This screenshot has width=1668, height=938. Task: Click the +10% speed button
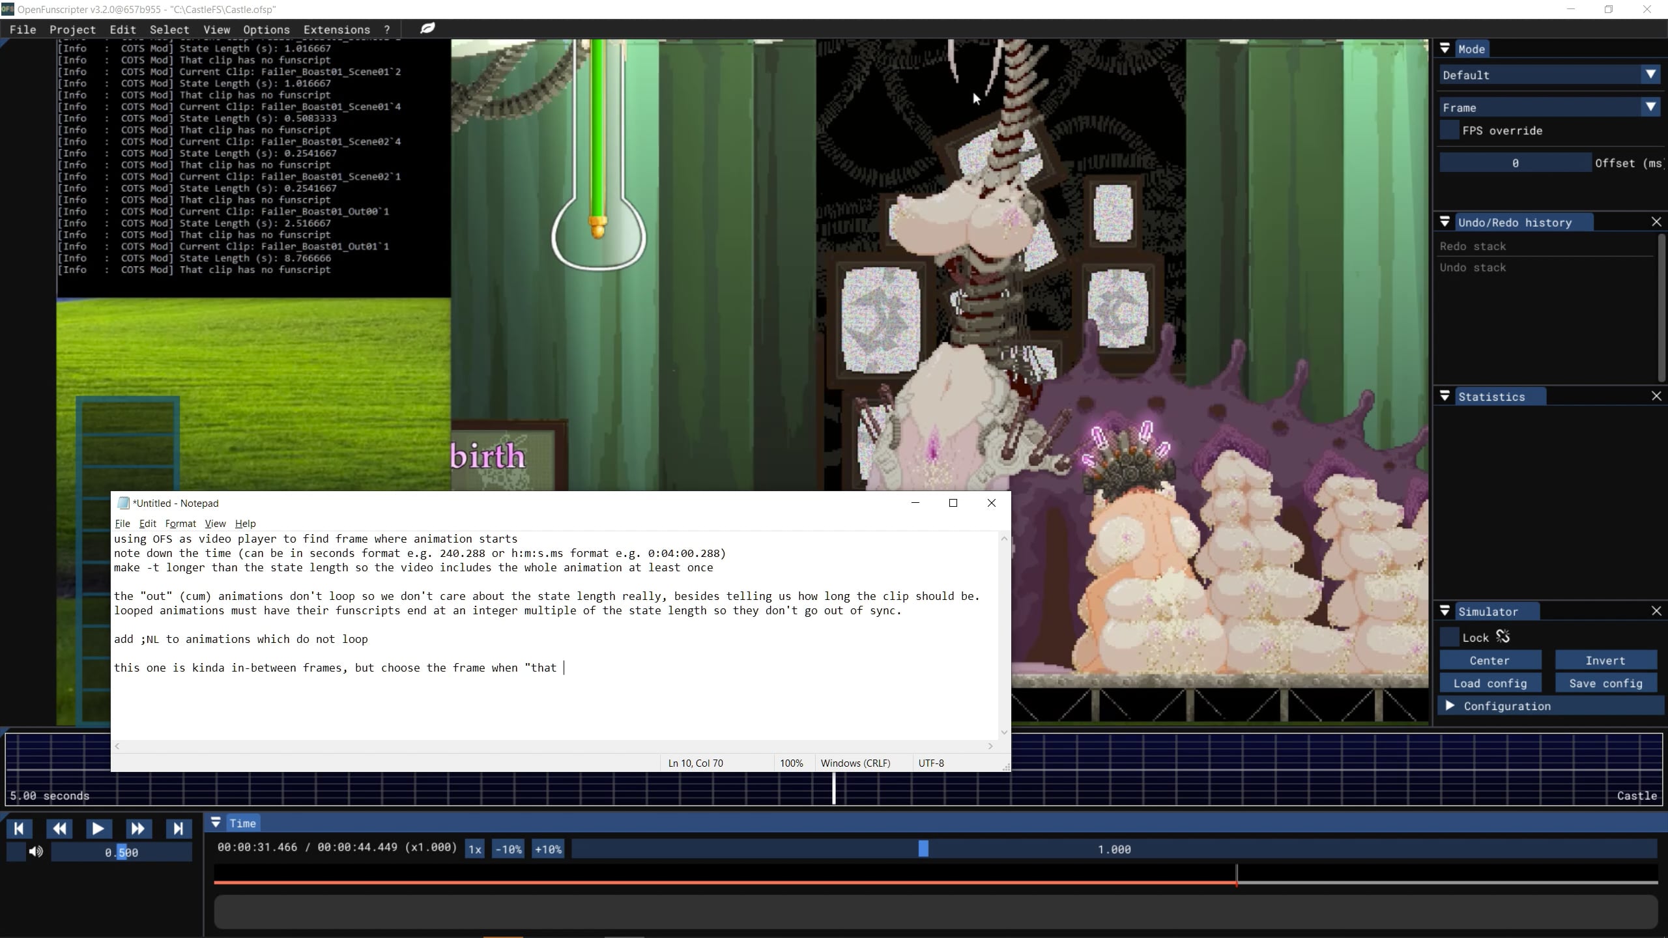547,849
